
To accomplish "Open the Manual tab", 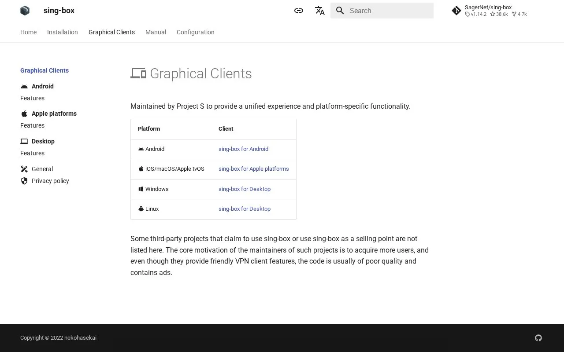I will click(156, 32).
